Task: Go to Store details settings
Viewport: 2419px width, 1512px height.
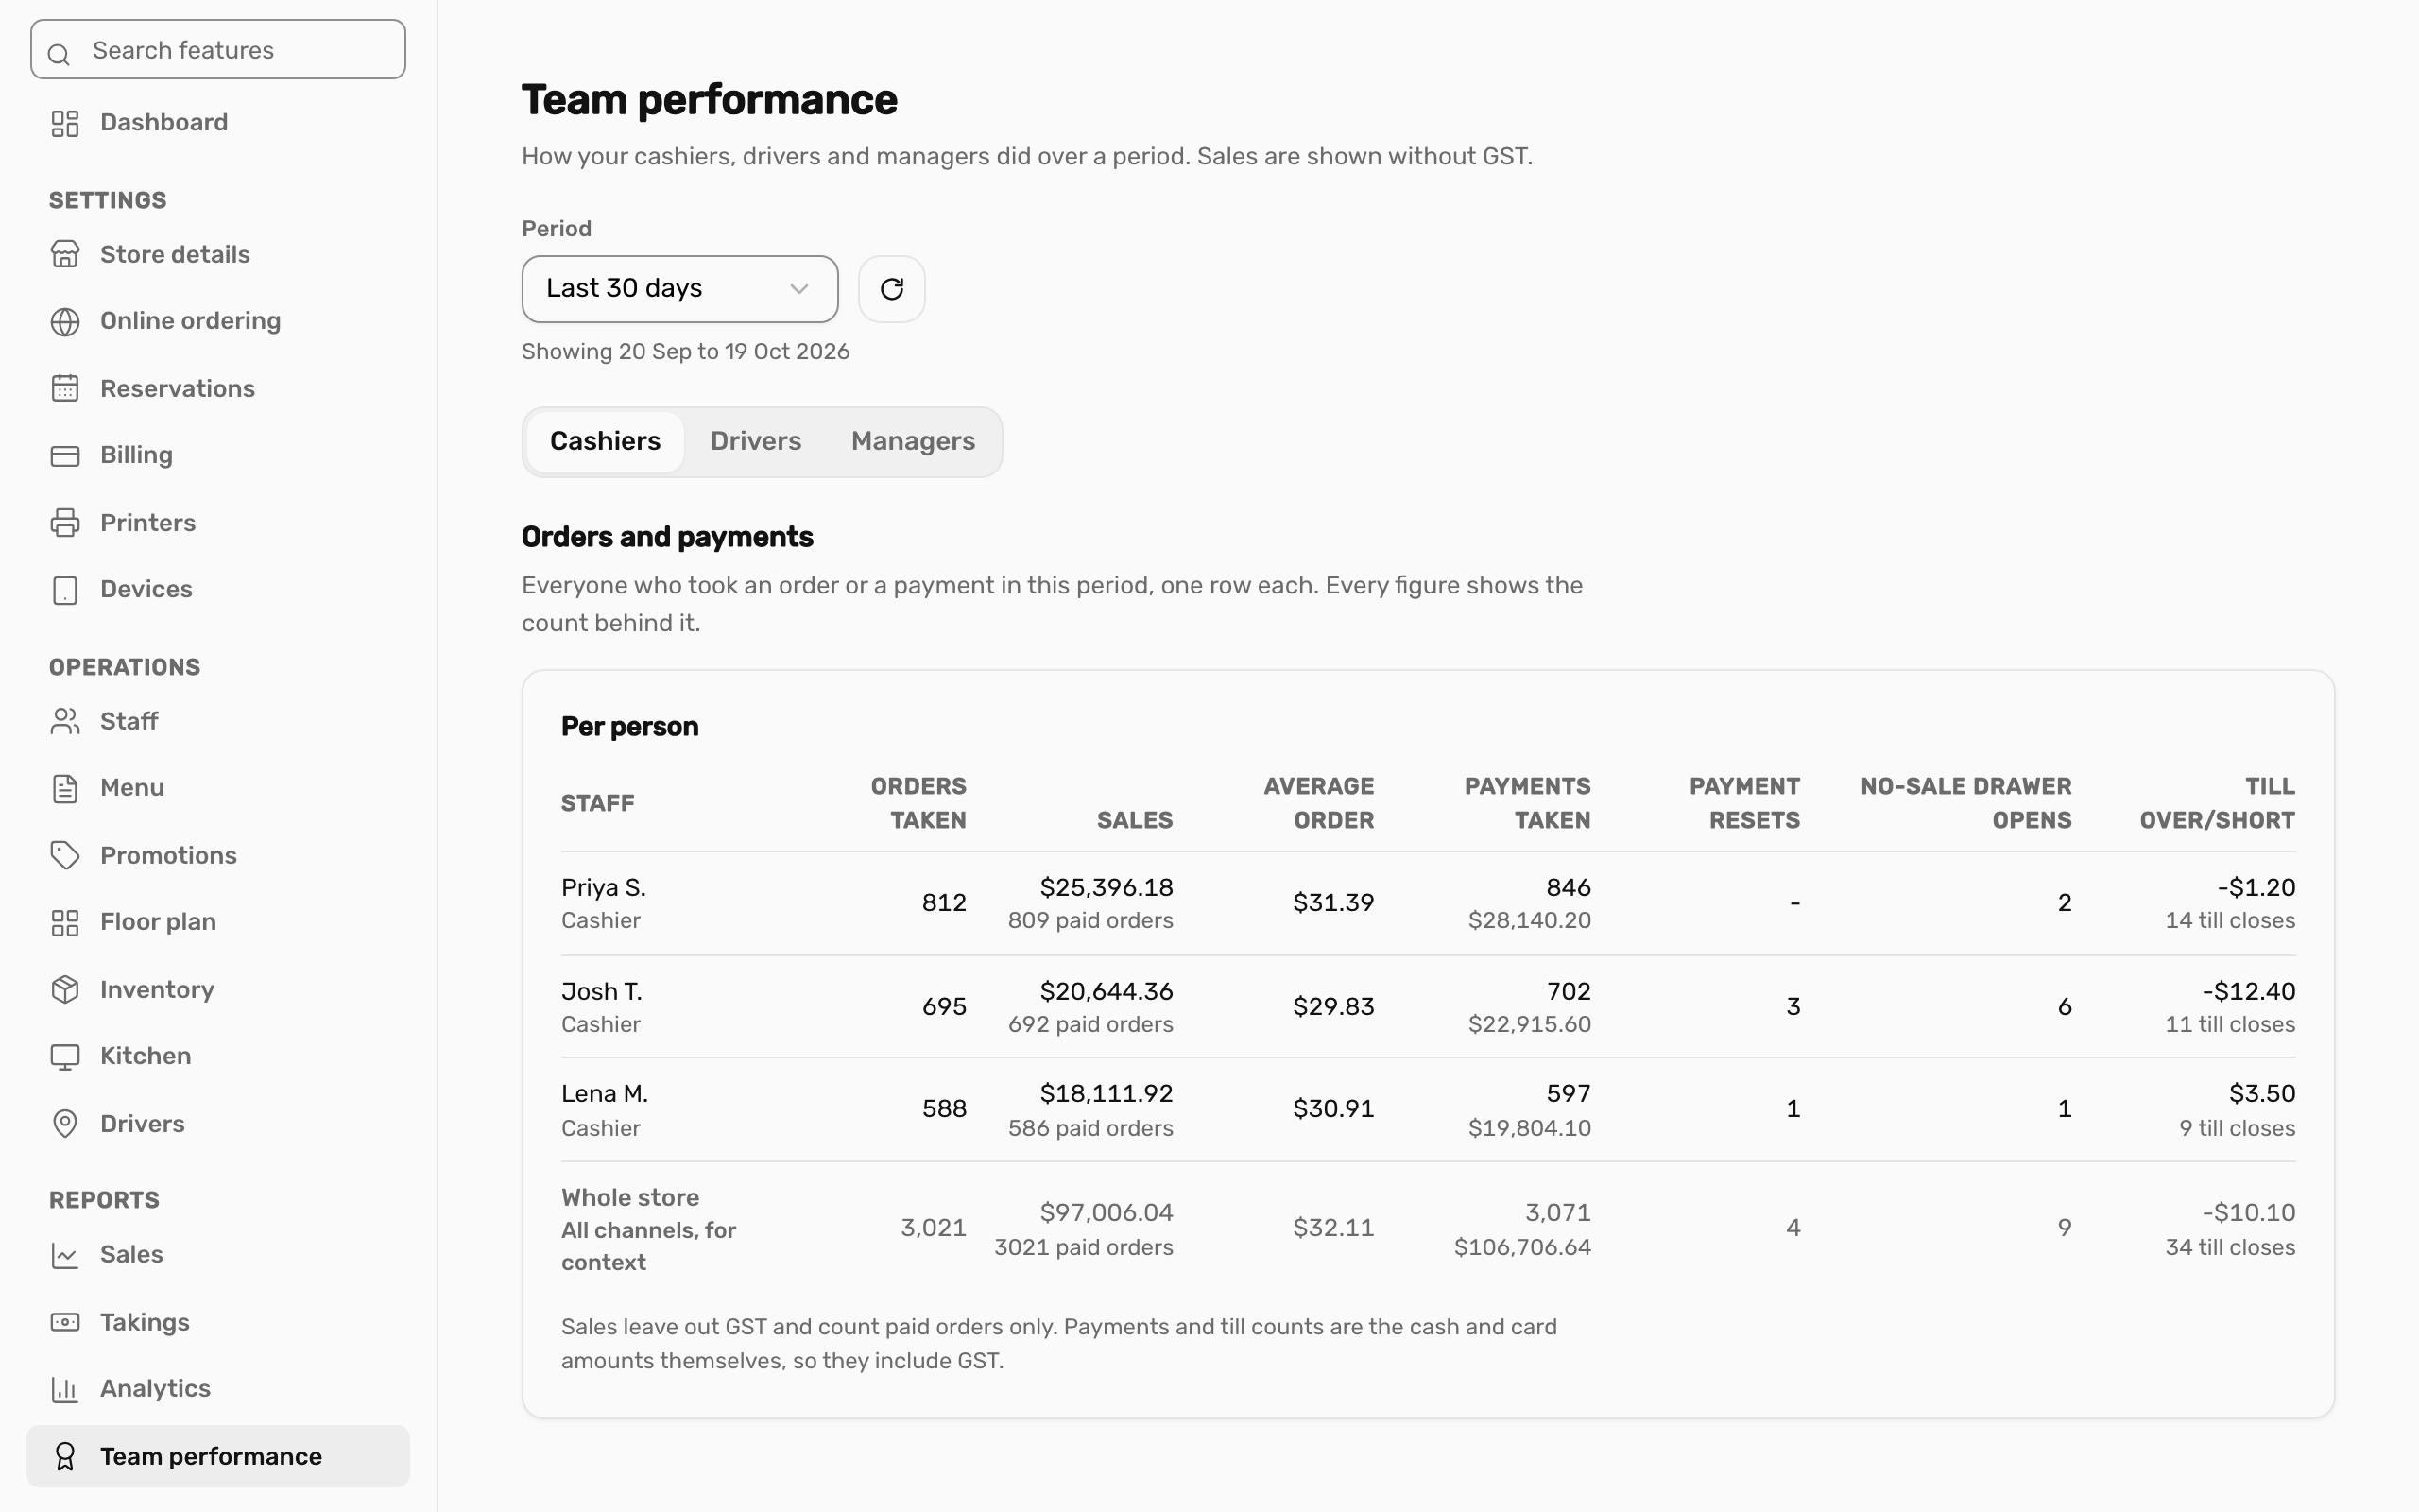Action: (218, 254)
